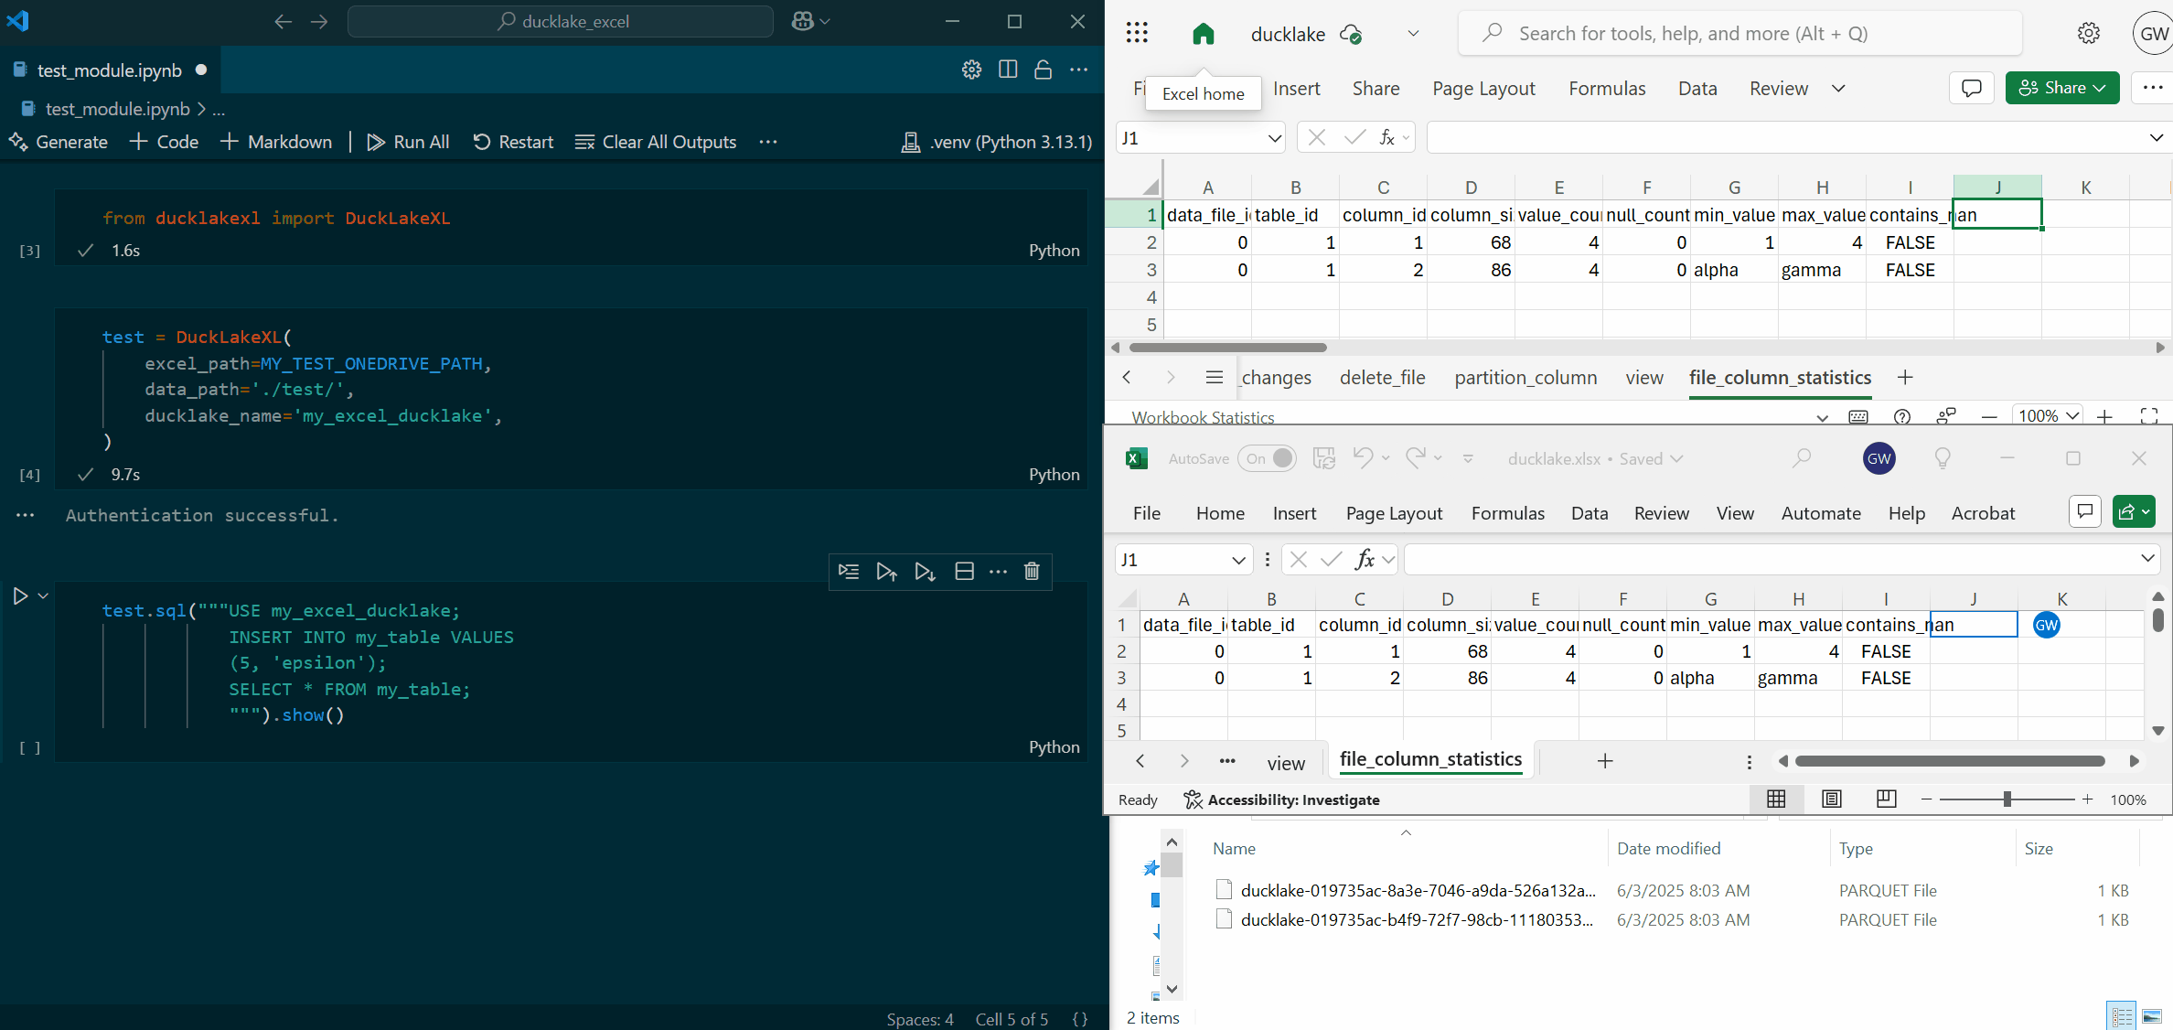Open search in desktop Excel title bar
This screenshot has width=2173, height=1030.
[1802, 458]
